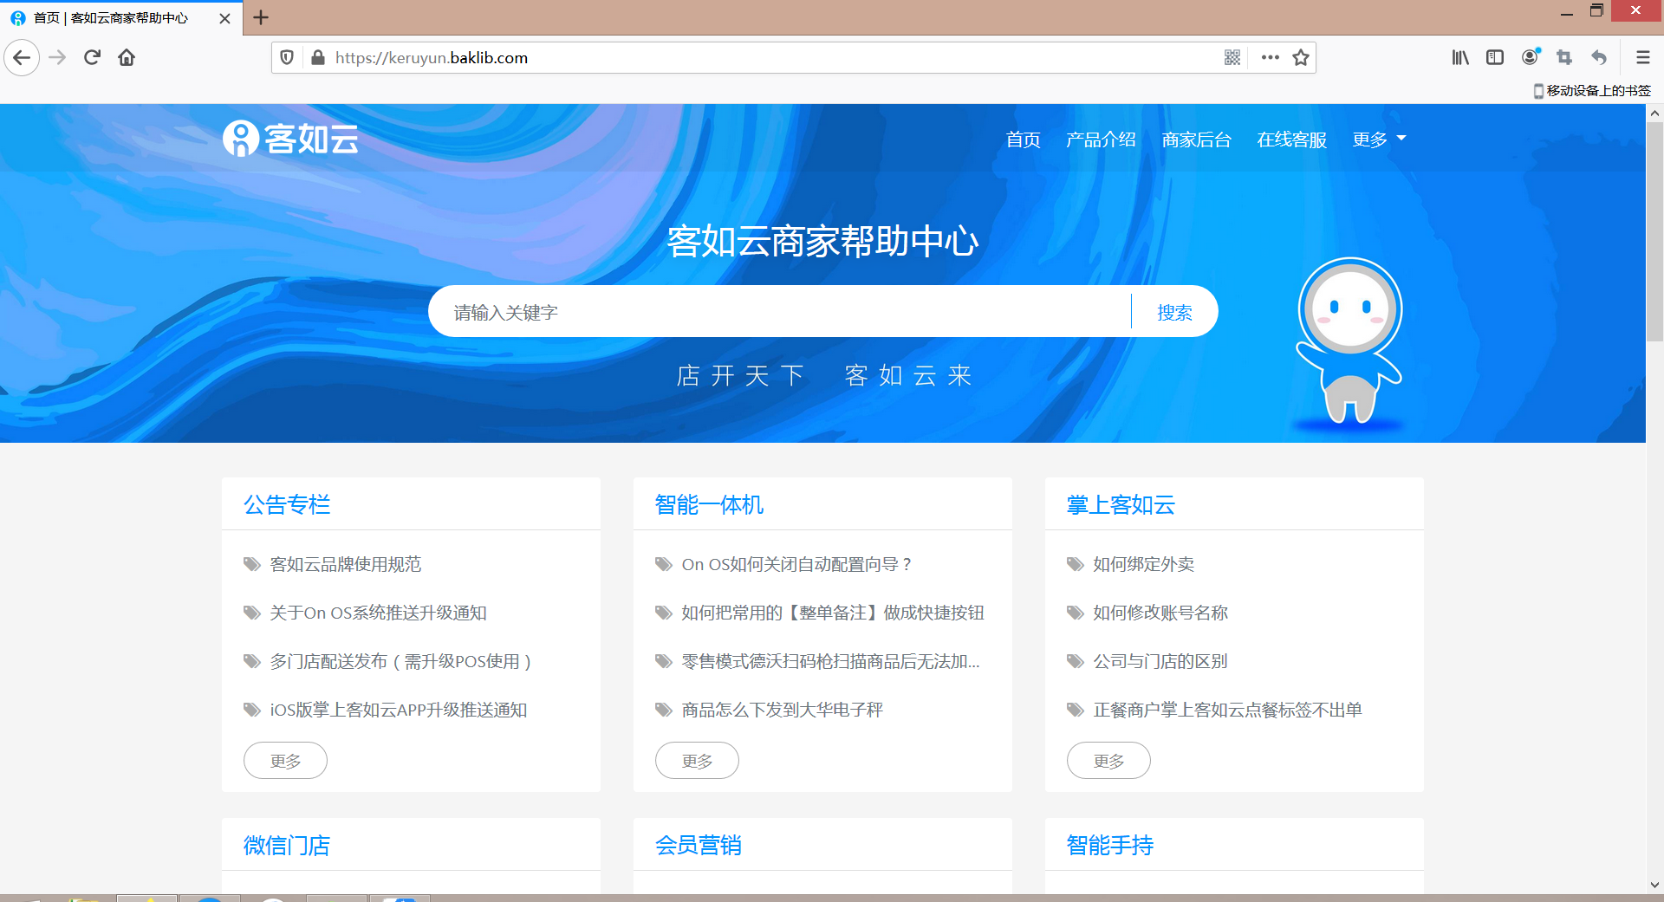The height and width of the screenshot is (902, 1664).
Task: Open article 如何绑定外卖
Action: (x=1143, y=565)
